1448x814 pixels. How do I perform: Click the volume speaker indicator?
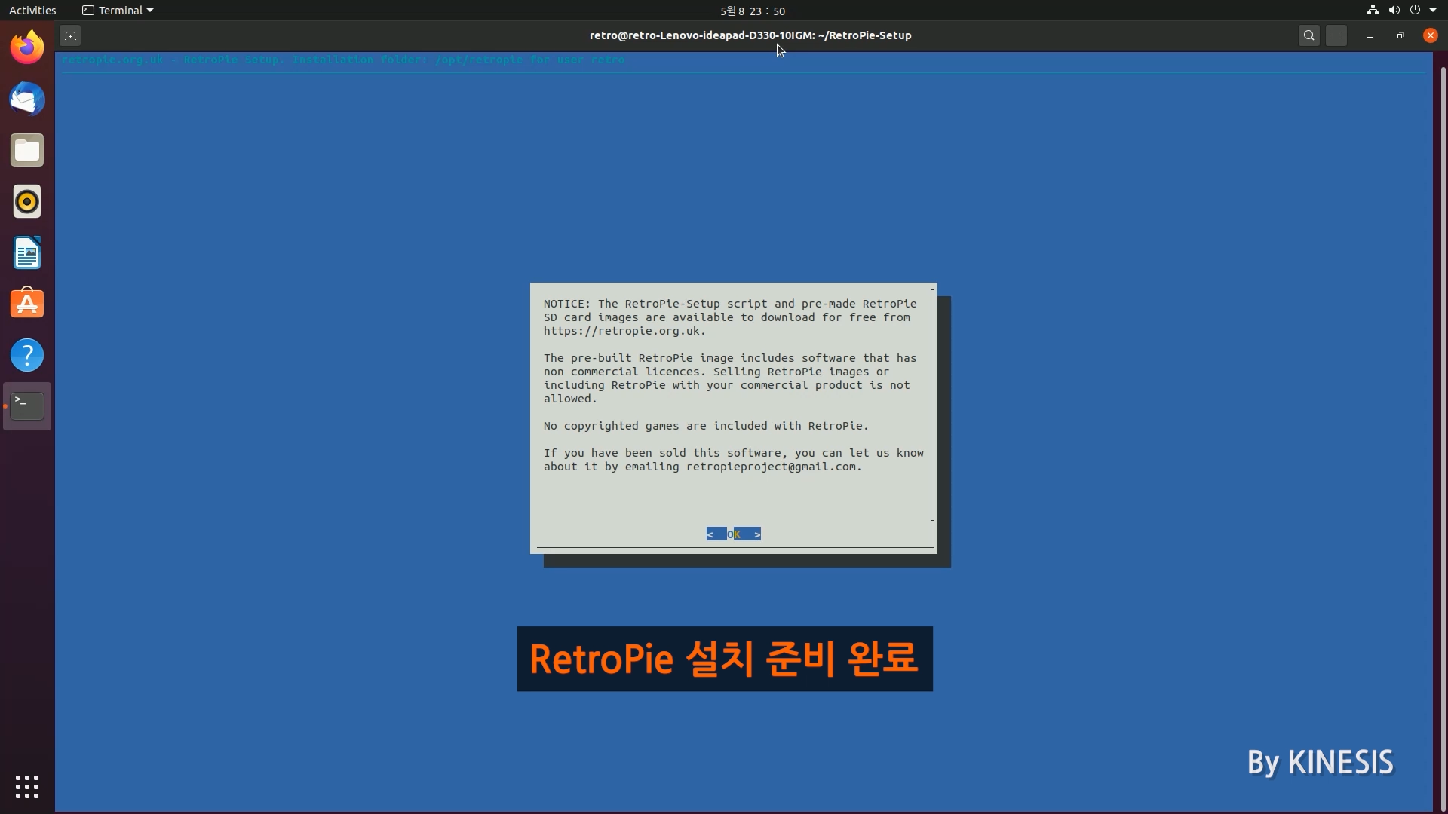(x=1394, y=11)
